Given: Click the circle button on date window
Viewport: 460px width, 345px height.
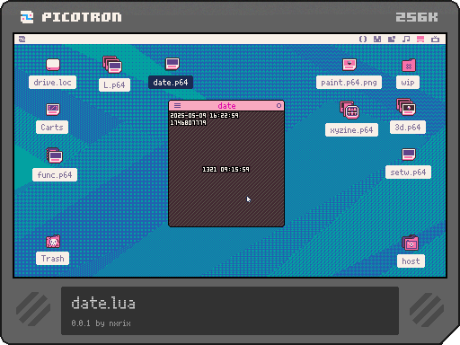Looking at the screenshot, I should click(279, 105).
